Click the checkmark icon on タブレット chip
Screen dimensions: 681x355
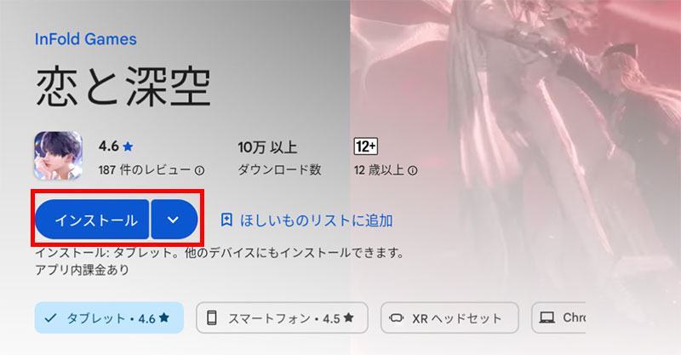pyautogui.click(x=50, y=318)
